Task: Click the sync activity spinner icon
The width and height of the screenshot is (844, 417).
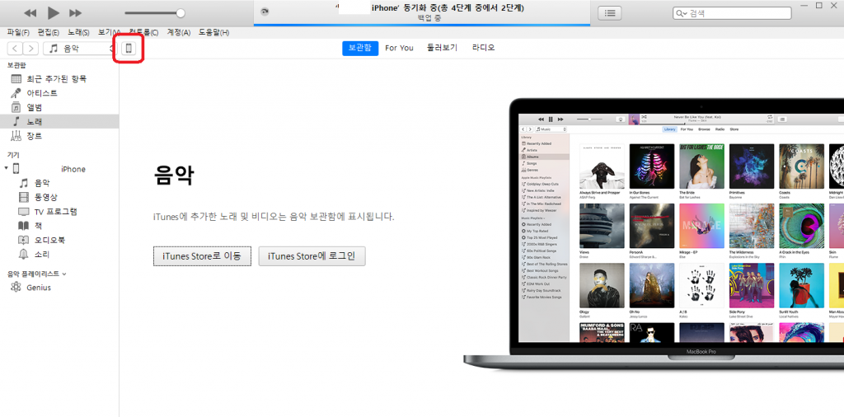Action: (x=264, y=12)
